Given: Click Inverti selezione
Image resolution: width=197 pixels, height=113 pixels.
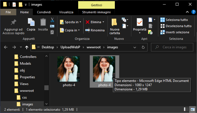Looking at the screenshot, I should (x=175, y=32).
